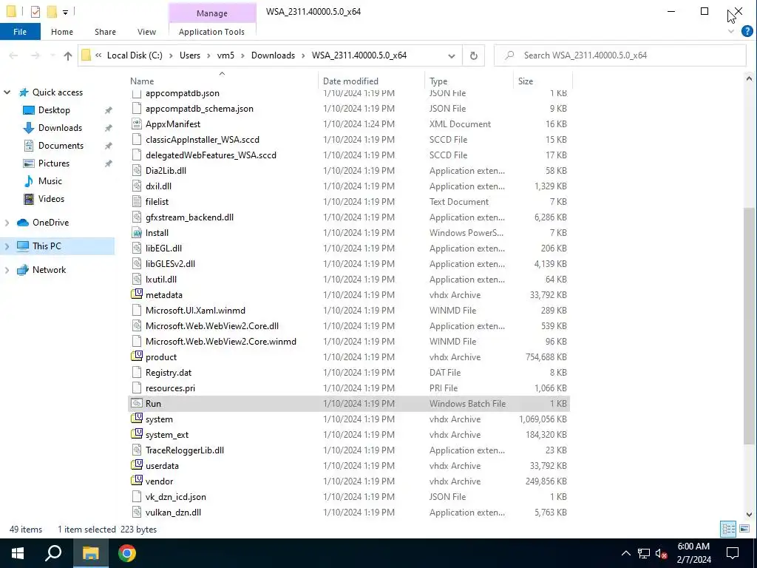Click the Run batch file icon
Image resolution: width=757 pixels, height=568 pixels.
[x=137, y=403]
